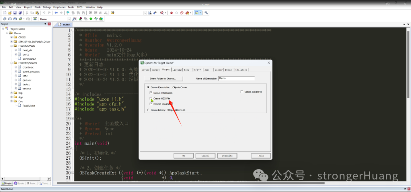The width and height of the screenshot is (411, 192).
Task: Select tasks.c in the project tree
Action: pyautogui.click(x=26, y=84)
